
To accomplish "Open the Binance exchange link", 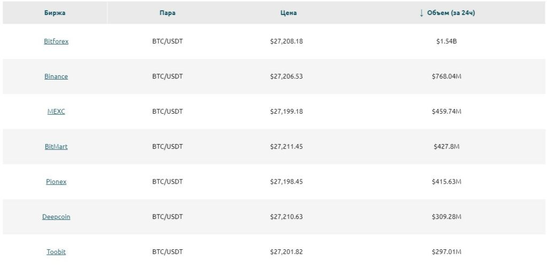I will tap(56, 76).
